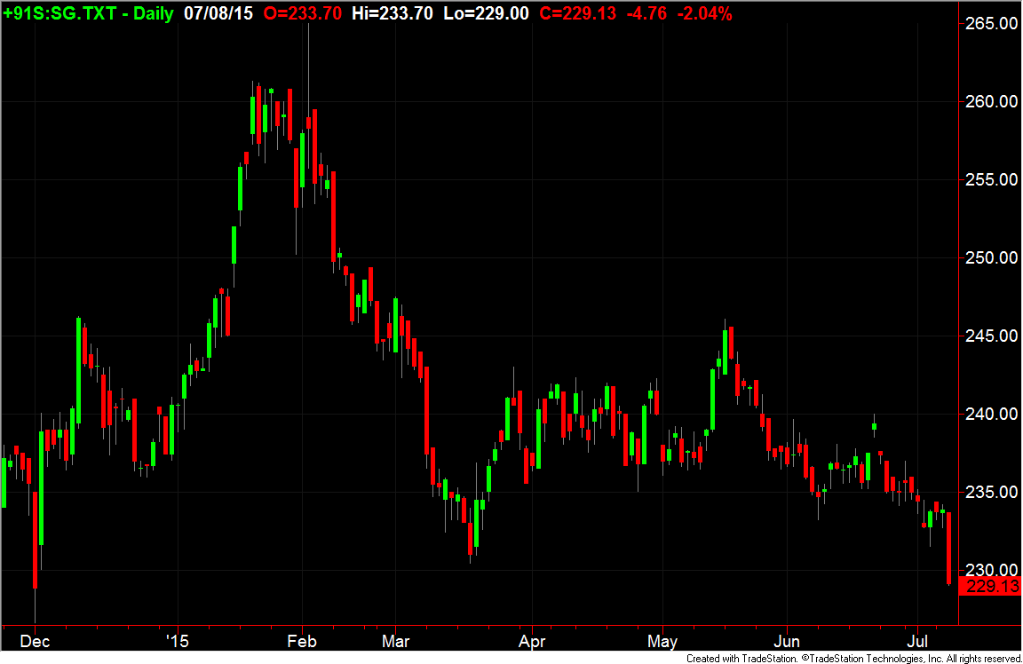Click the Jul label on time axis
The width and height of the screenshot is (1023, 664).
click(917, 641)
